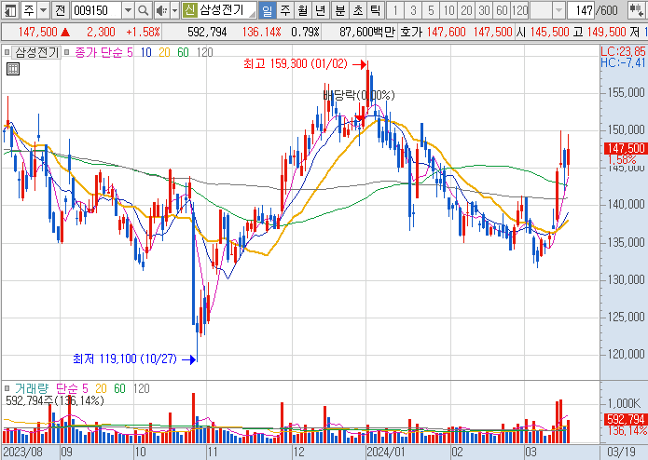
Task: Click the LC:23,85 indicator text
Action: pyautogui.click(x=623, y=51)
